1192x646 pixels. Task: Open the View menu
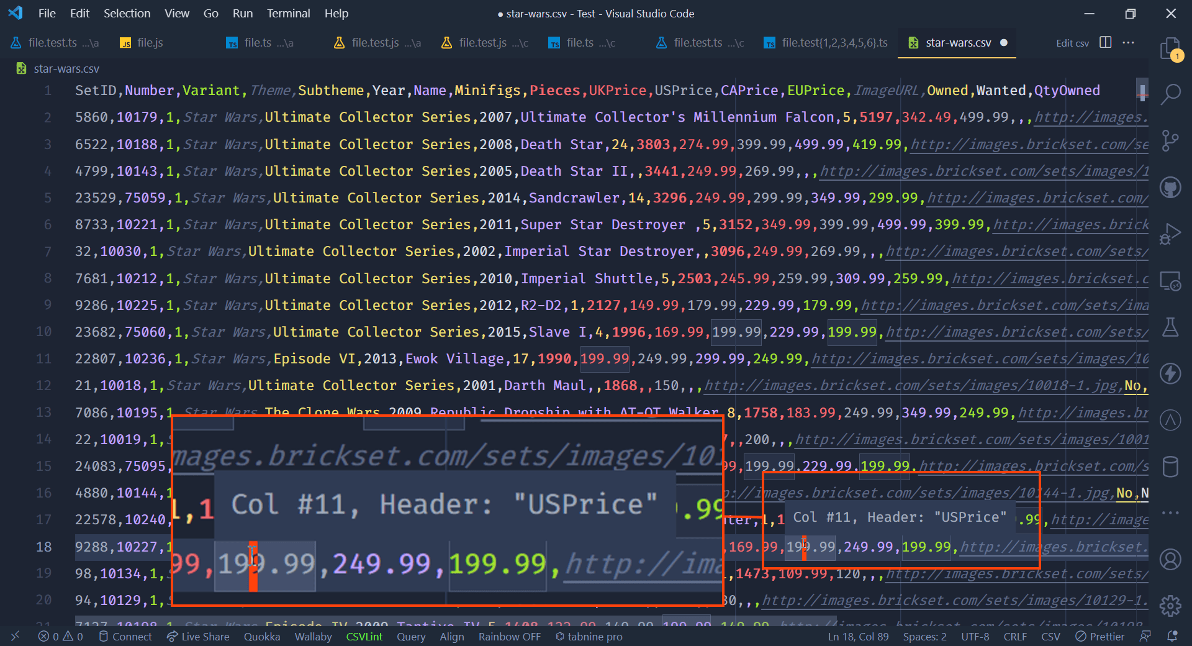[177, 13]
